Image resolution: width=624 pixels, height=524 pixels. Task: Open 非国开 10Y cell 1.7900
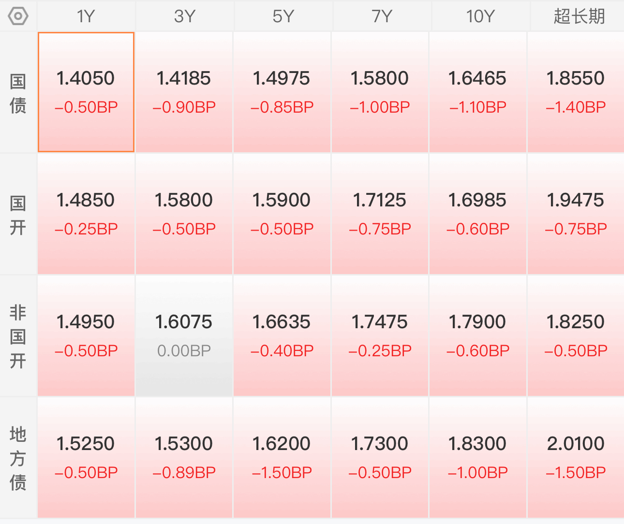pyautogui.click(x=477, y=336)
